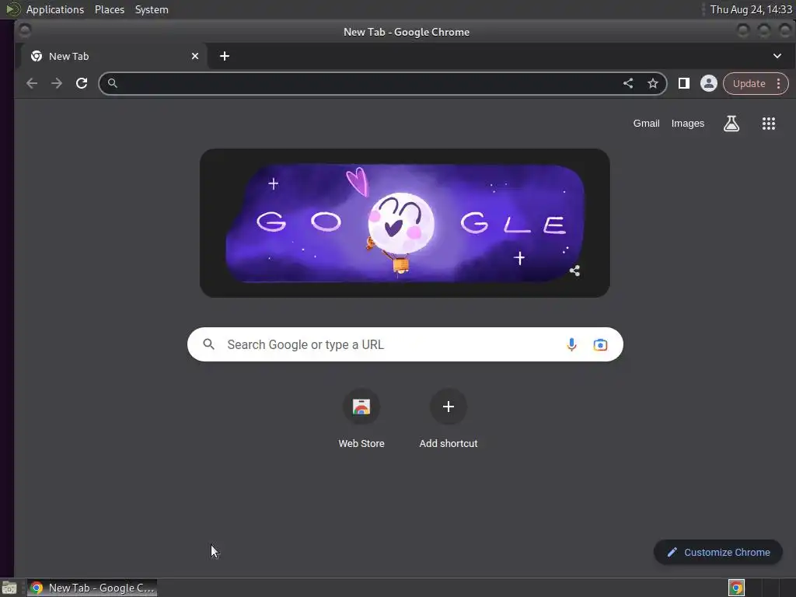
Task: Go back using the back arrow
Action: pos(32,83)
